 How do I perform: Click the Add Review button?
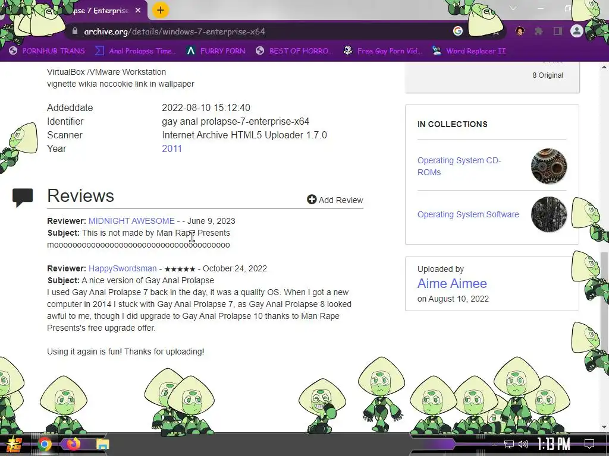tap(335, 199)
